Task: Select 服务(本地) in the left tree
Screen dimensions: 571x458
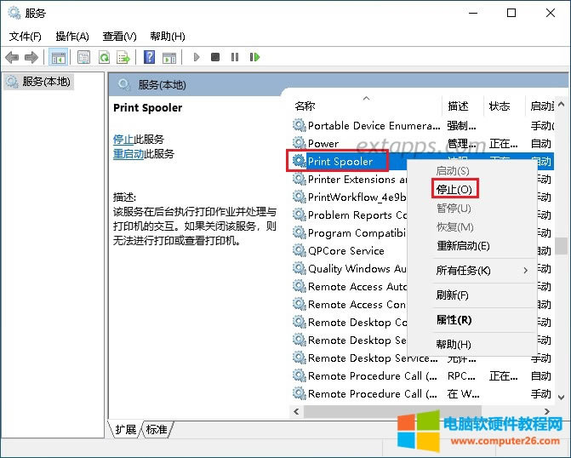Action: coord(47,82)
